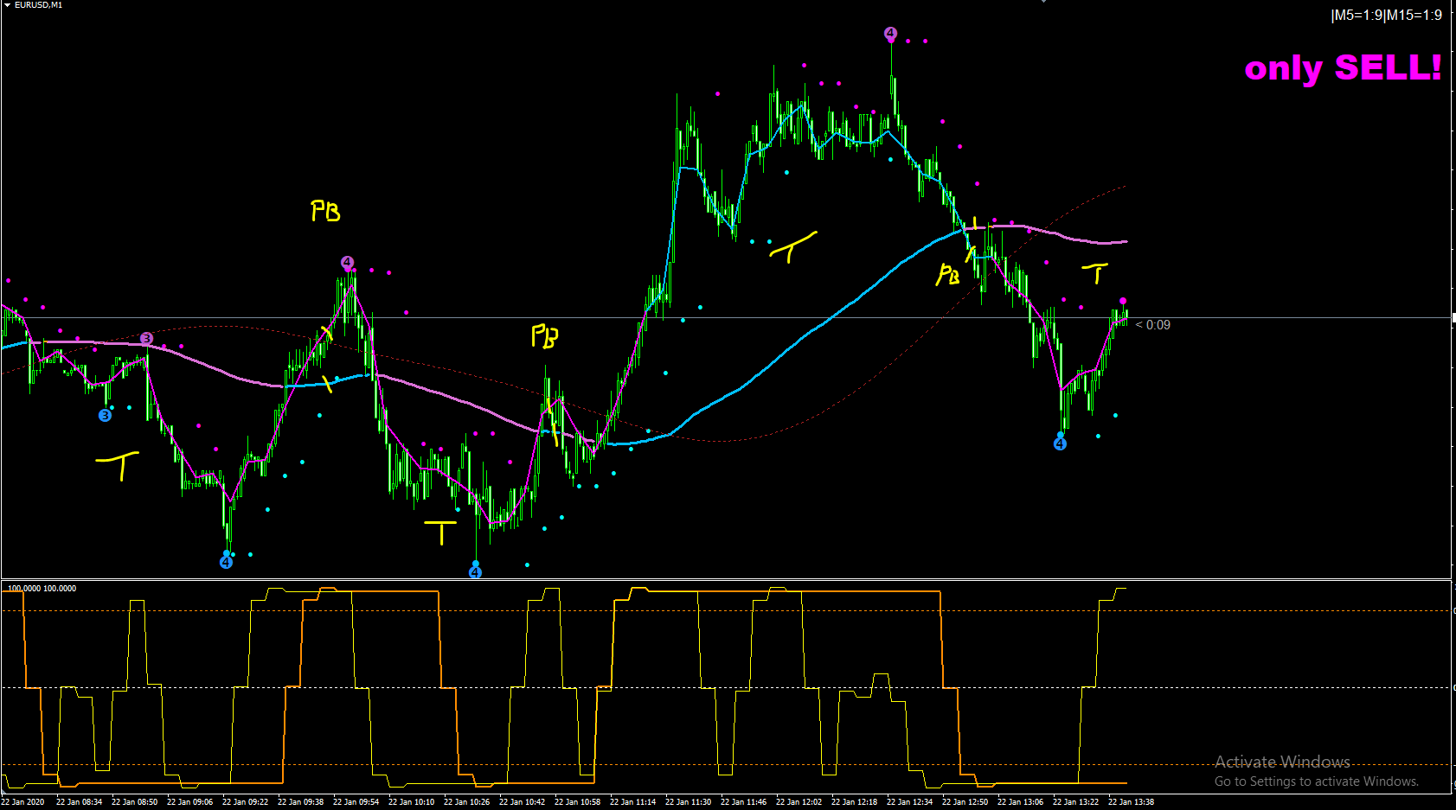
Task: Open the EURUSD,M1 chart dropdown arrow
Action: pyautogui.click(x=7, y=5)
